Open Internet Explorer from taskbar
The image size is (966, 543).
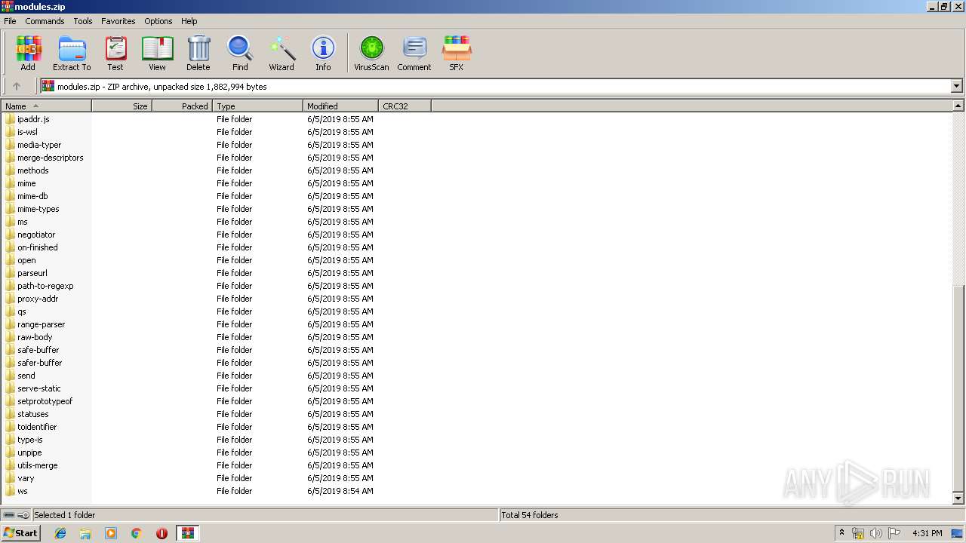tap(60, 533)
